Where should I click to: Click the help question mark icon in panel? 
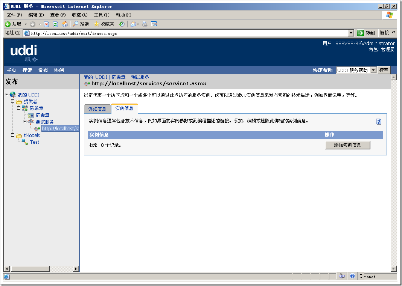(379, 122)
